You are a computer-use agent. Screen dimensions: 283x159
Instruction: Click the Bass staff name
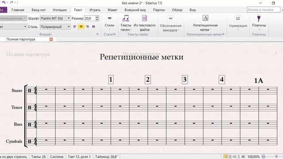click(x=18, y=125)
